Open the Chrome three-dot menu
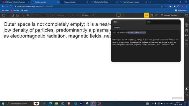189x106 pixels. pyautogui.click(x=186, y=6)
